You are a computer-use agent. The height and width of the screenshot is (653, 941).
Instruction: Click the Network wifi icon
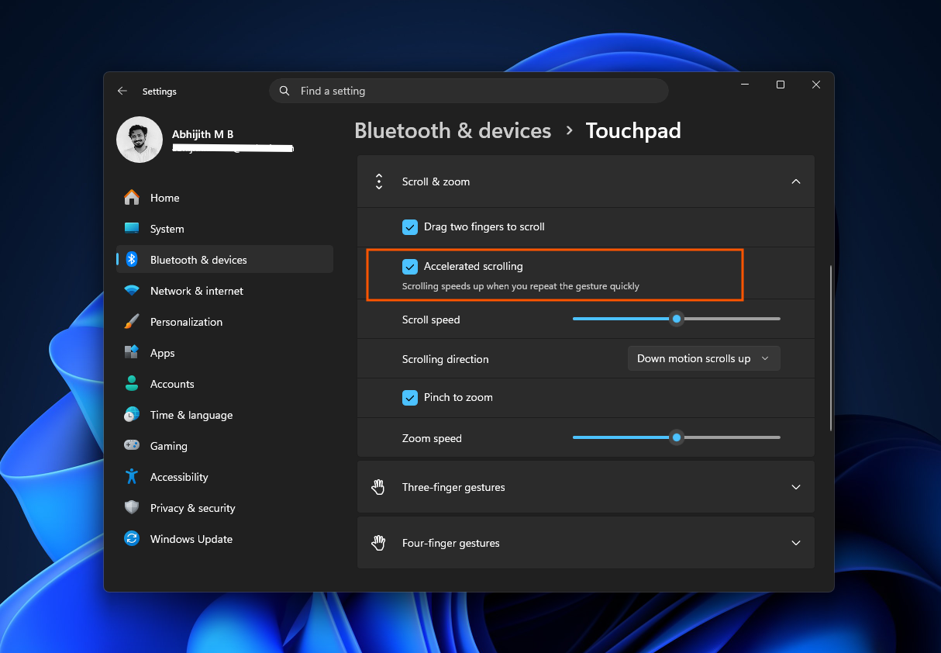pyautogui.click(x=132, y=291)
